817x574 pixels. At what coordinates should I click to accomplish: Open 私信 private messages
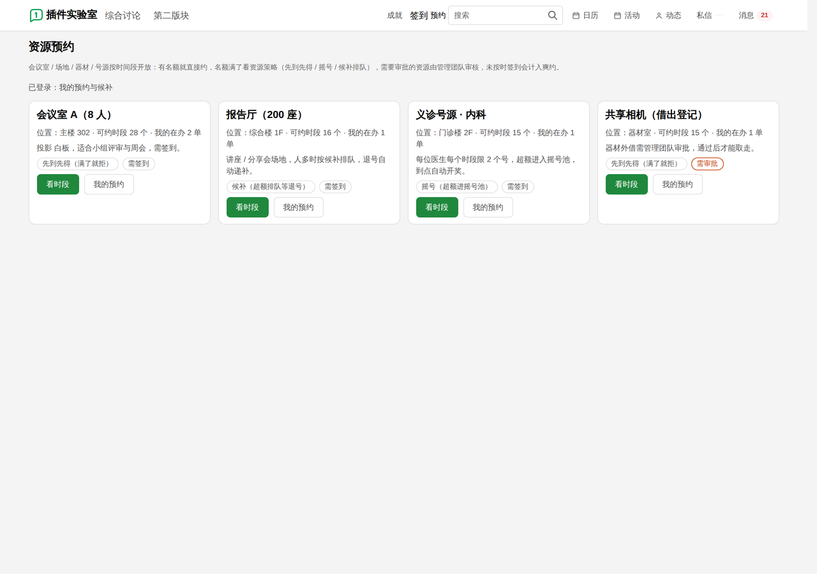coord(710,15)
